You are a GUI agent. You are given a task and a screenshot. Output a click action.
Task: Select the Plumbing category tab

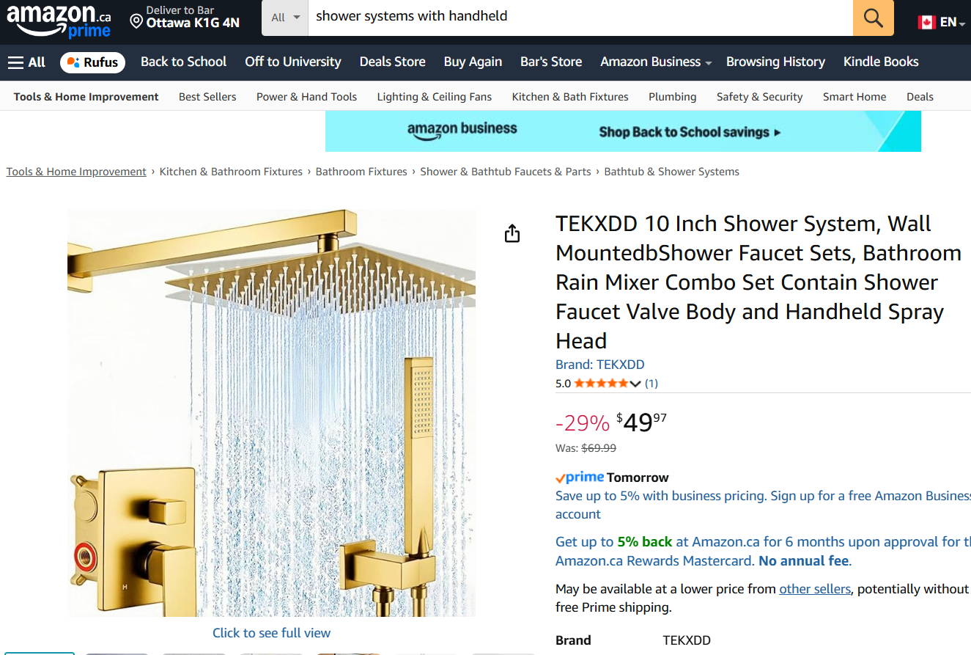pyautogui.click(x=672, y=97)
